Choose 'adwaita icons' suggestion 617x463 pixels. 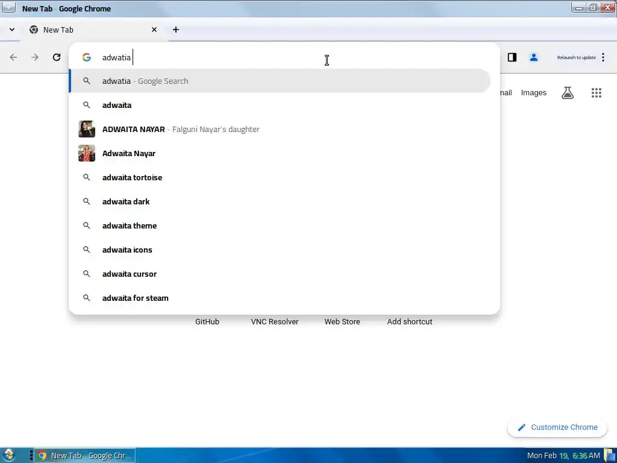coord(280,250)
